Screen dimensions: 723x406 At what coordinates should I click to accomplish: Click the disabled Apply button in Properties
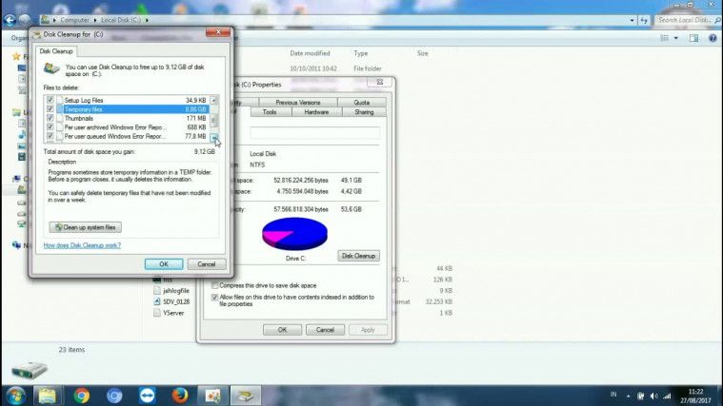point(368,330)
